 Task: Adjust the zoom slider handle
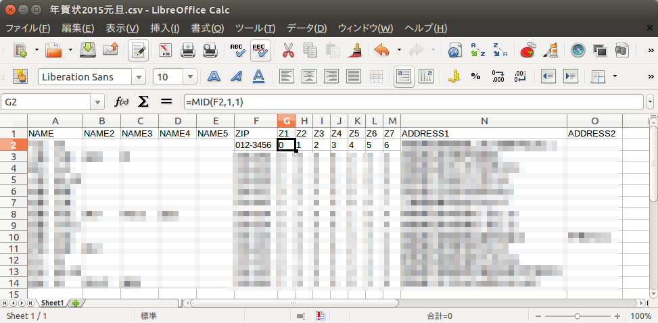click(578, 316)
